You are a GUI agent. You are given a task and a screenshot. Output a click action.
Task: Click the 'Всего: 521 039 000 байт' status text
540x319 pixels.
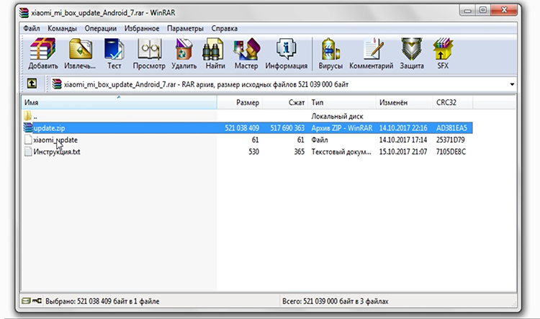(336, 301)
